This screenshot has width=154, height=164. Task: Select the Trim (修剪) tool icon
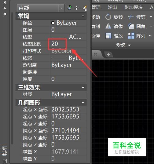pyautogui.click(x=131, y=17)
